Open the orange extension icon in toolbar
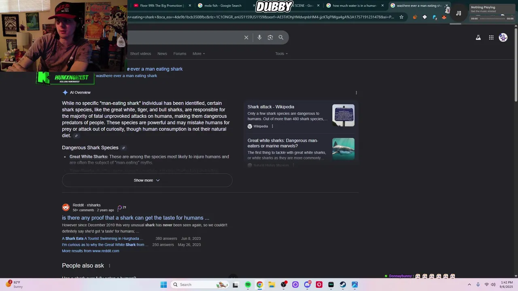The height and width of the screenshot is (291, 518). pos(415,17)
